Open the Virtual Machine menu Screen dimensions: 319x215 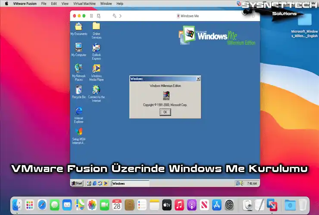pos(84,3)
